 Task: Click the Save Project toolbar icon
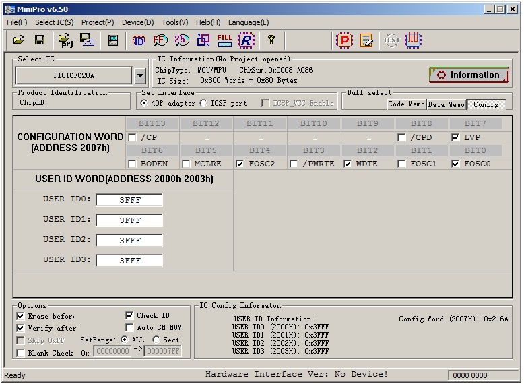(87, 40)
